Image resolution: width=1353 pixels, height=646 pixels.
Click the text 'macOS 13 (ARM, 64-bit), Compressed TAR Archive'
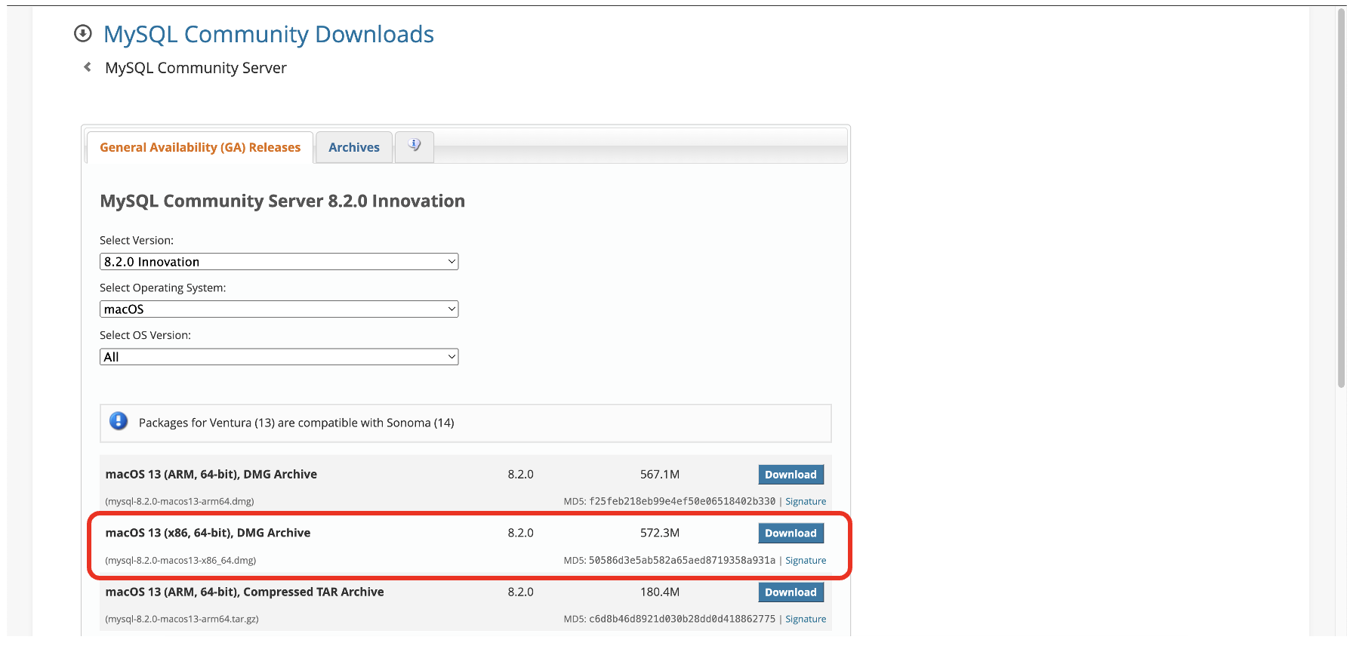point(245,592)
